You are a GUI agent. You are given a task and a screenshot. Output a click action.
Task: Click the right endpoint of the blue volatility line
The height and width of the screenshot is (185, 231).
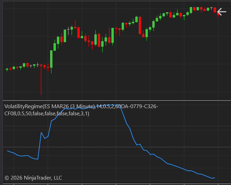click(214, 178)
